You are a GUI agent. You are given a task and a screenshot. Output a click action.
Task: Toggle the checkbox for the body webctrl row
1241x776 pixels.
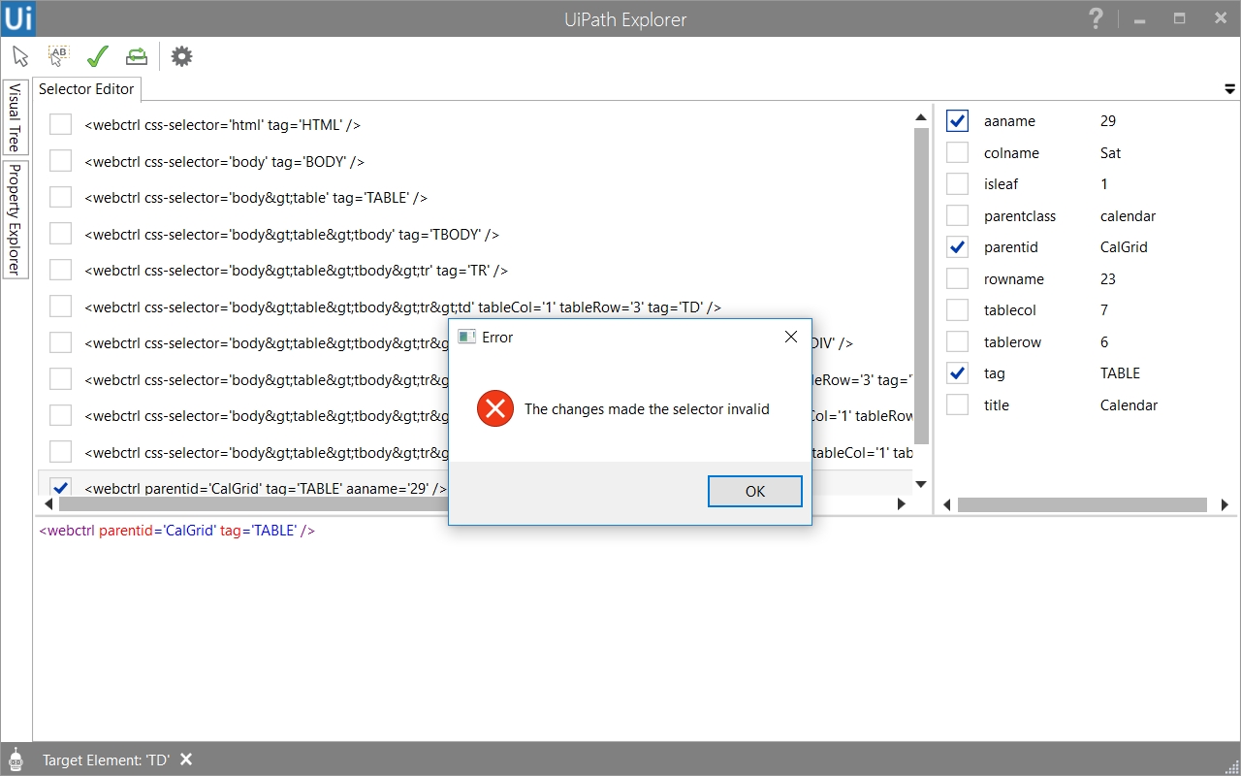(60, 161)
